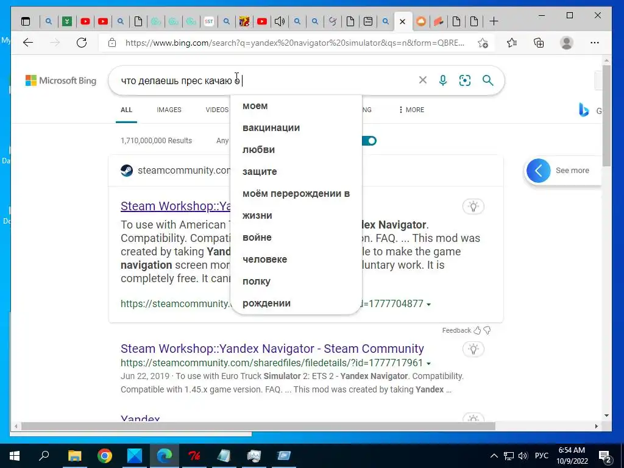Open the Windows Start menu
This screenshot has width=624, height=468.
pos(15,456)
